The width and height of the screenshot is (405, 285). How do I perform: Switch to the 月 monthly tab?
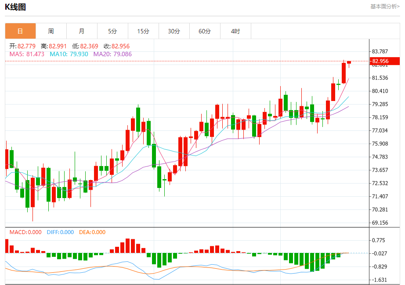[x=82, y=31]
